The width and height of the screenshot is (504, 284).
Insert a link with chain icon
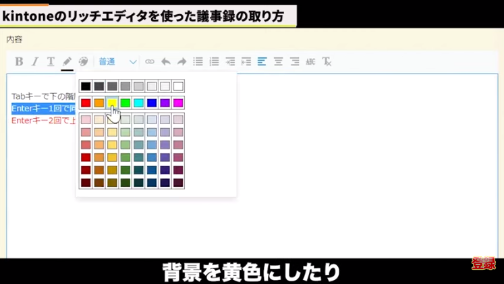pos(150,61)
